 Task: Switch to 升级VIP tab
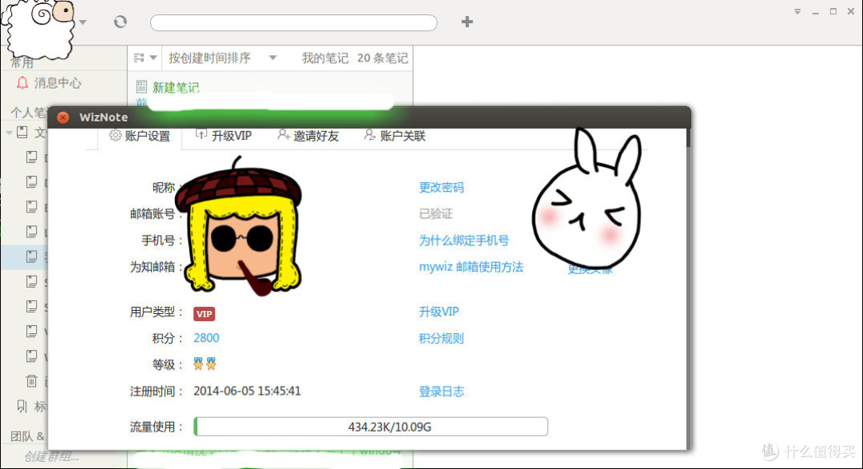(x=224, y=136)
